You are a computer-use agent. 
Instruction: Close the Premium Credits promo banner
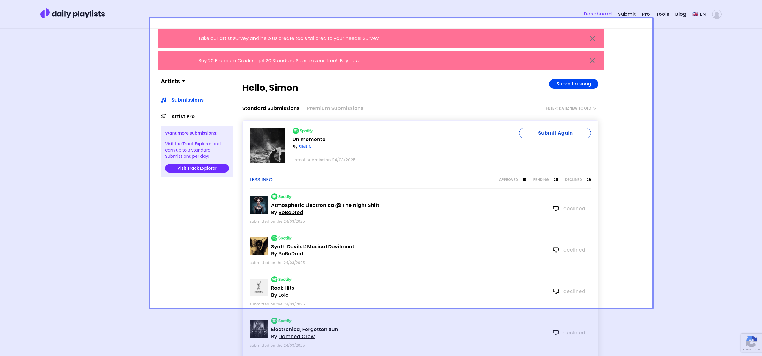click(592, 61)
